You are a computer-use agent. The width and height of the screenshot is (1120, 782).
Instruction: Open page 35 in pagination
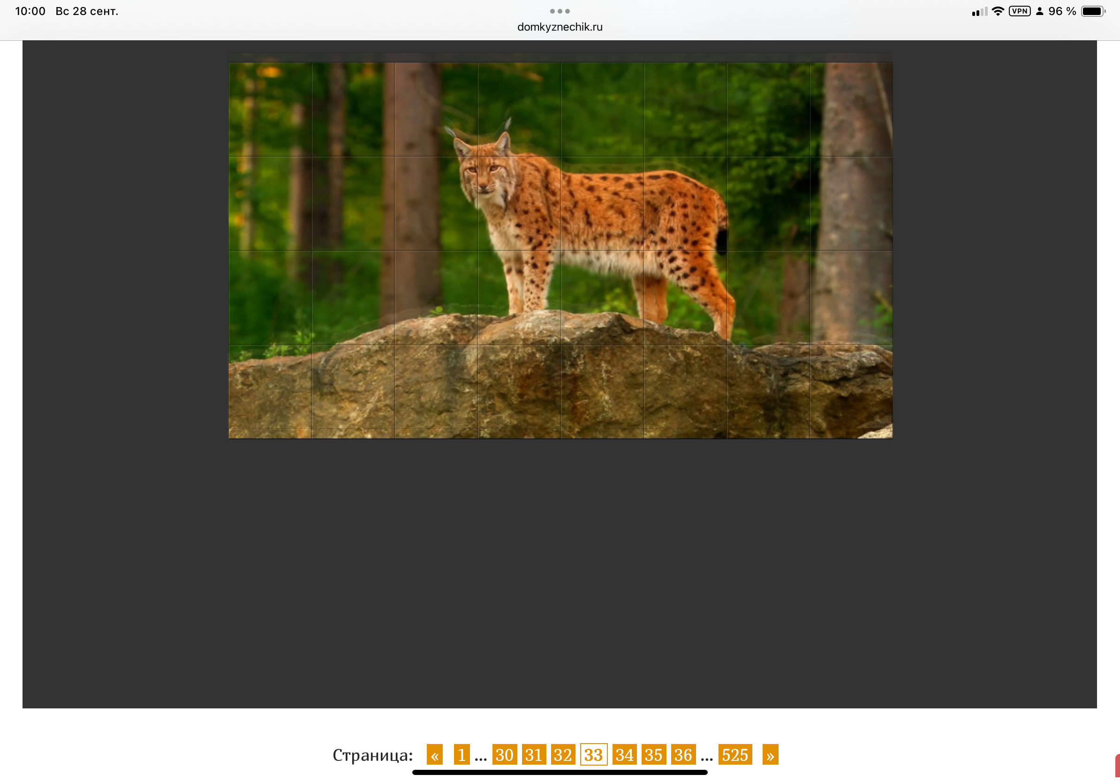click(x=653, y=755)
